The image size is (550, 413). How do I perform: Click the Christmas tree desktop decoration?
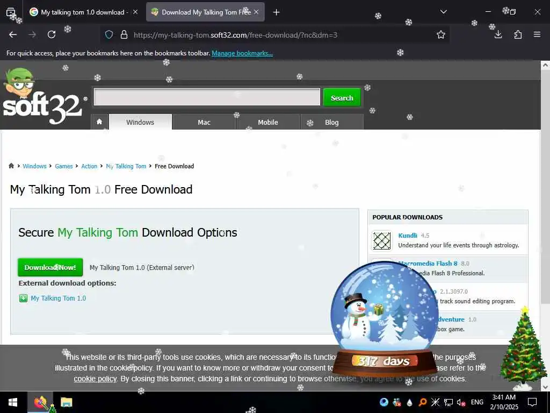523,348
